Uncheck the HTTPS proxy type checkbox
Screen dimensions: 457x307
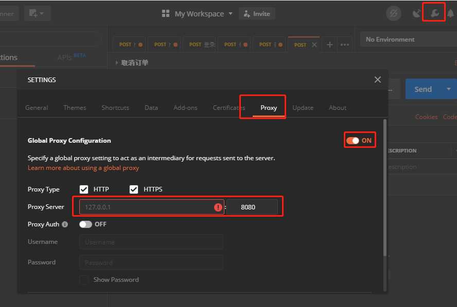tap(134, 189)
